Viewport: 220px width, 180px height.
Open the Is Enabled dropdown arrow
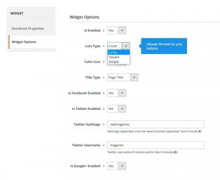(122, 30)
